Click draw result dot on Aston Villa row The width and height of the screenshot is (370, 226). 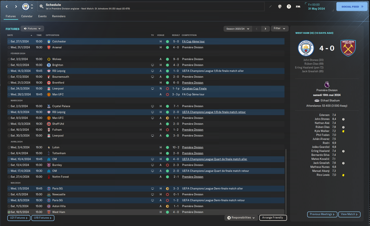point(167,206)
